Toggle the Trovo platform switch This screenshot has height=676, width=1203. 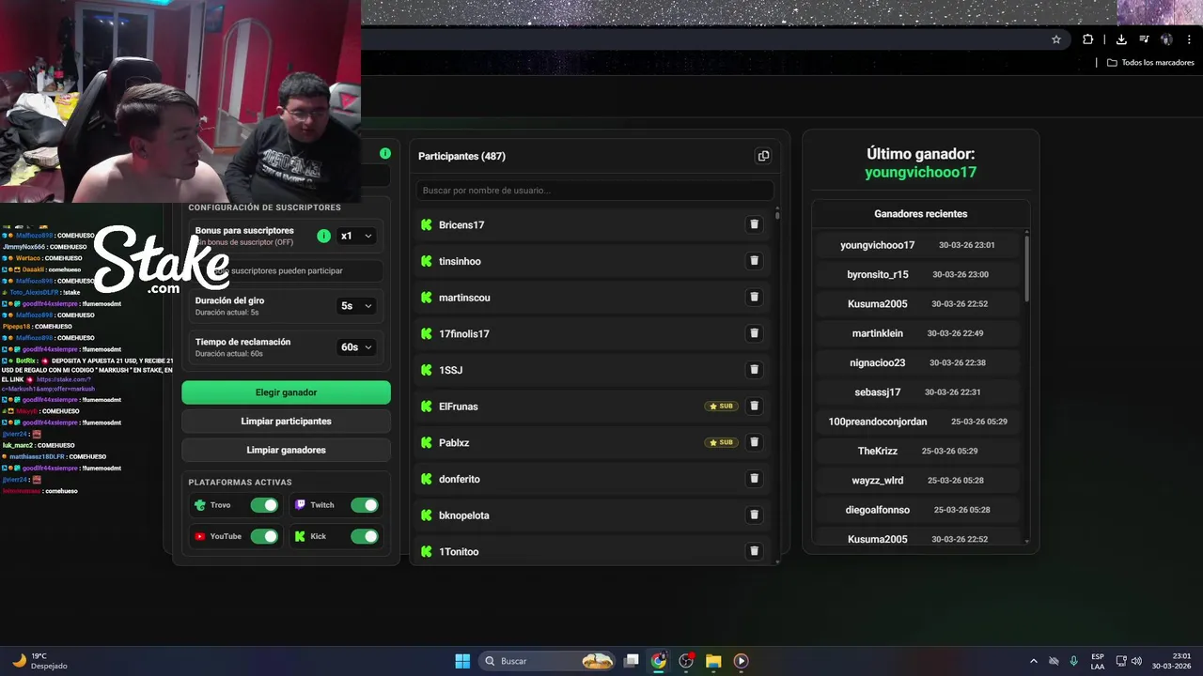(x=265, y=505)
